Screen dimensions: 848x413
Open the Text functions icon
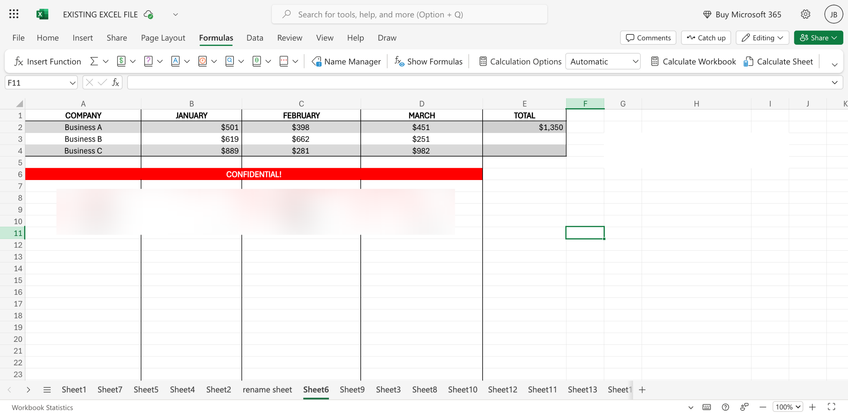(176, 62)
